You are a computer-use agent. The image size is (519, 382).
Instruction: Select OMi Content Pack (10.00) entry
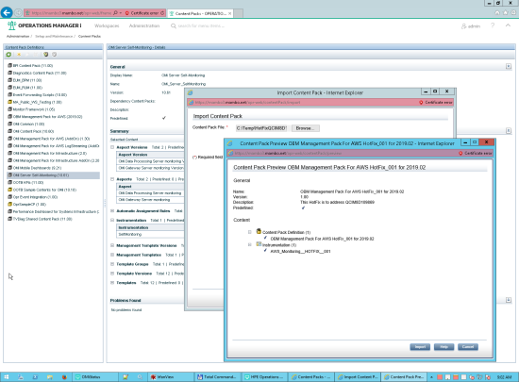coord(33,131)
